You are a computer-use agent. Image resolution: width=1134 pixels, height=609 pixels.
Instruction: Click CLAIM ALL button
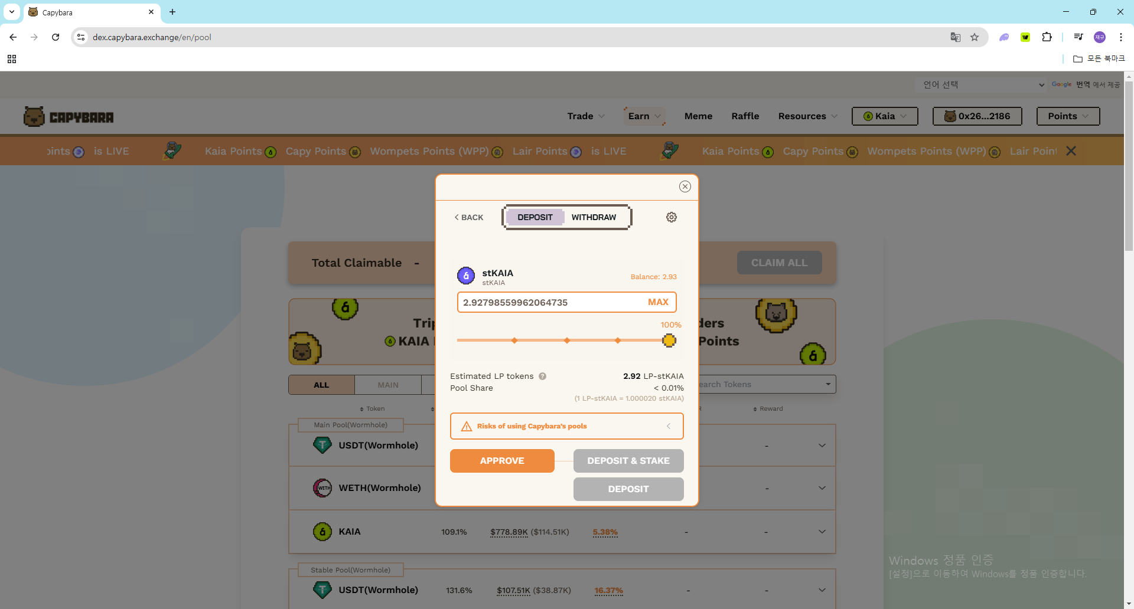pos(779,263)
